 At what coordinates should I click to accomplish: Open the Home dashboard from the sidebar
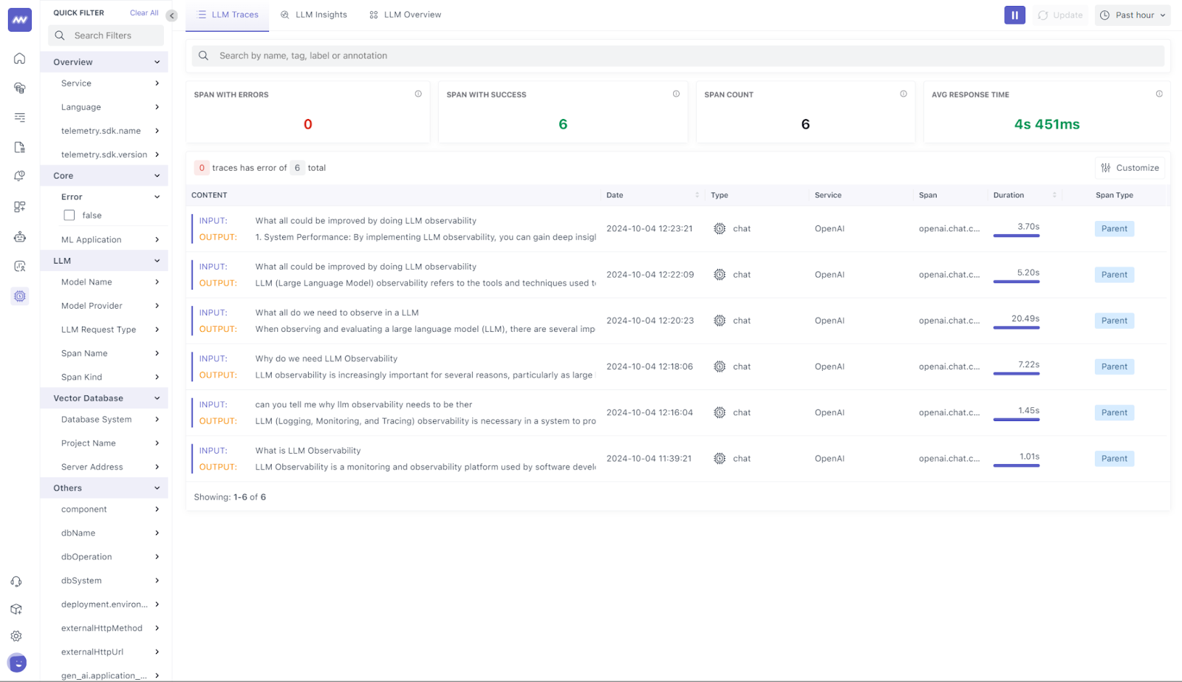pyautogui.click(x=19, y=58)
